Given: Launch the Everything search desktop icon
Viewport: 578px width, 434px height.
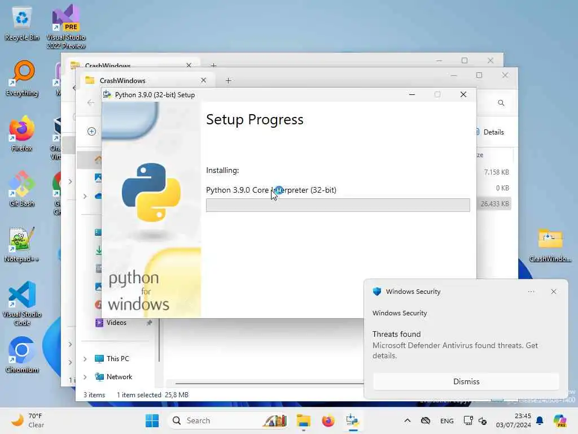Looking at the screenshot, I should click(22, 78).
